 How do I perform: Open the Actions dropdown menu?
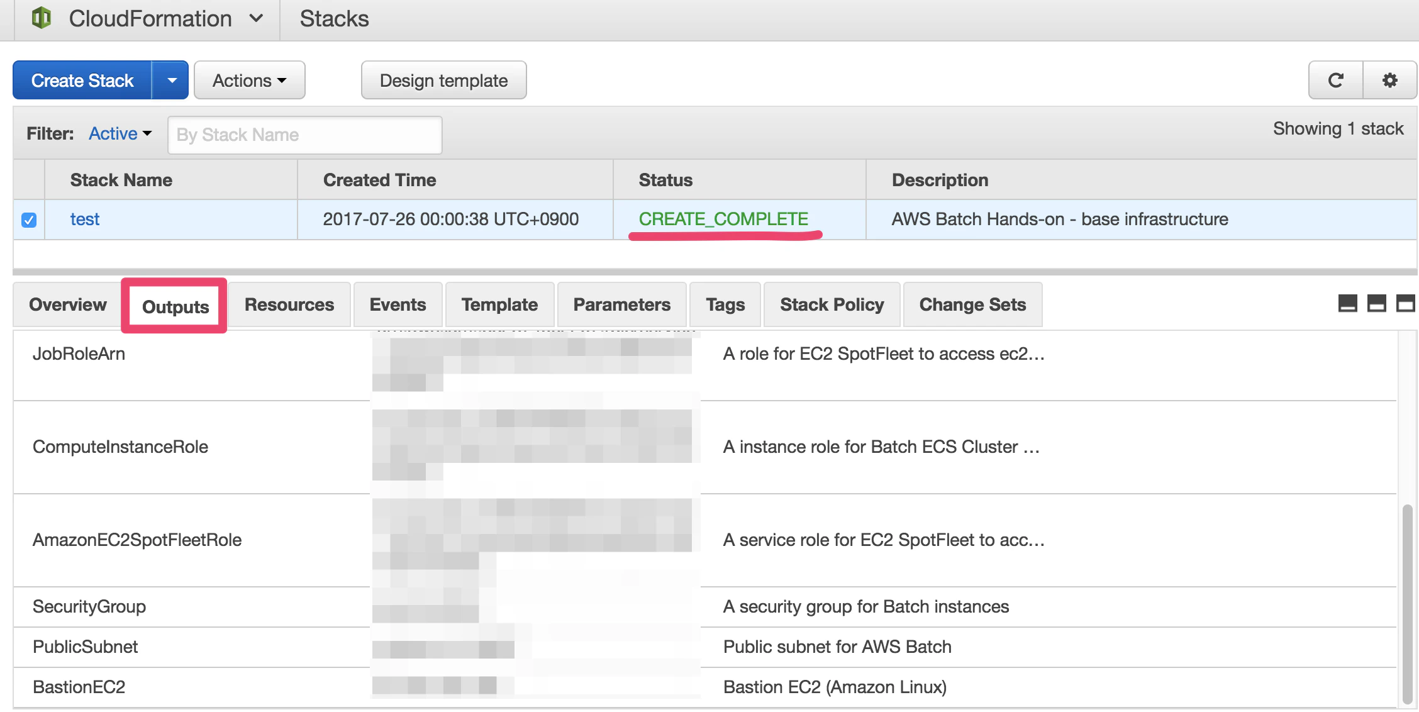(250, 81)
